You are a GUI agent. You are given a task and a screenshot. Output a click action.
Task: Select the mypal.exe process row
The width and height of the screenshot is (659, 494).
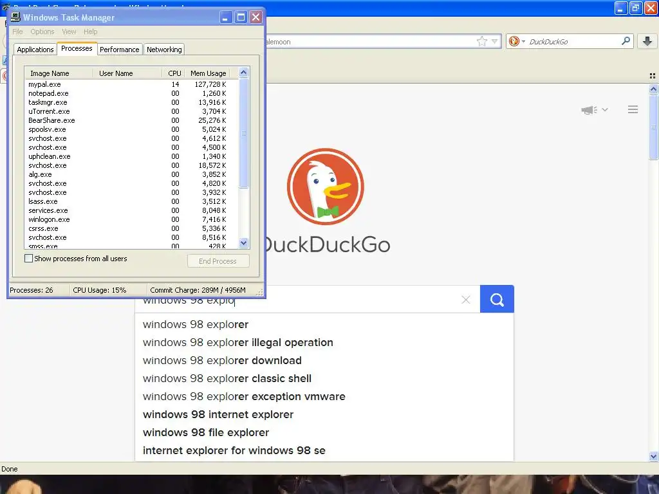coord(131,84)
